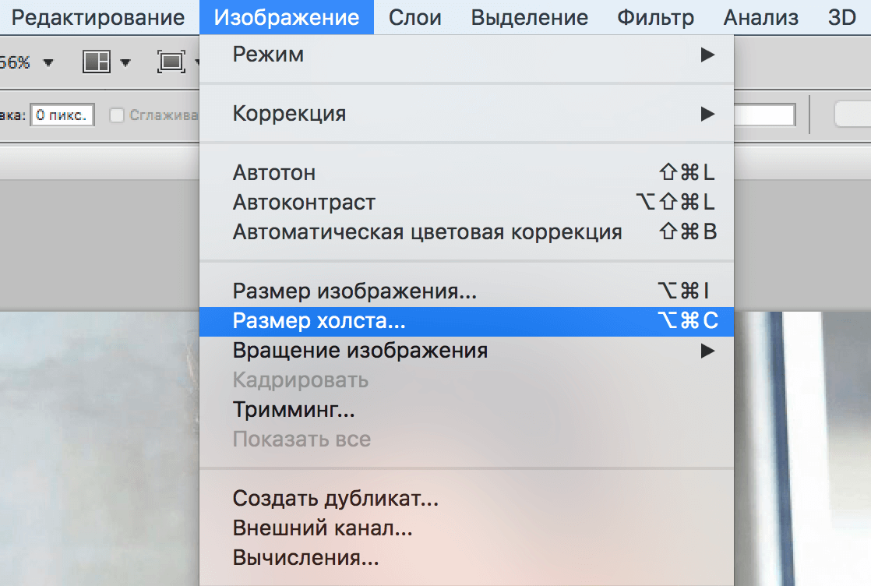
Task: Open the Screen Mode dropdown arrow
Action: click(196, 61)
